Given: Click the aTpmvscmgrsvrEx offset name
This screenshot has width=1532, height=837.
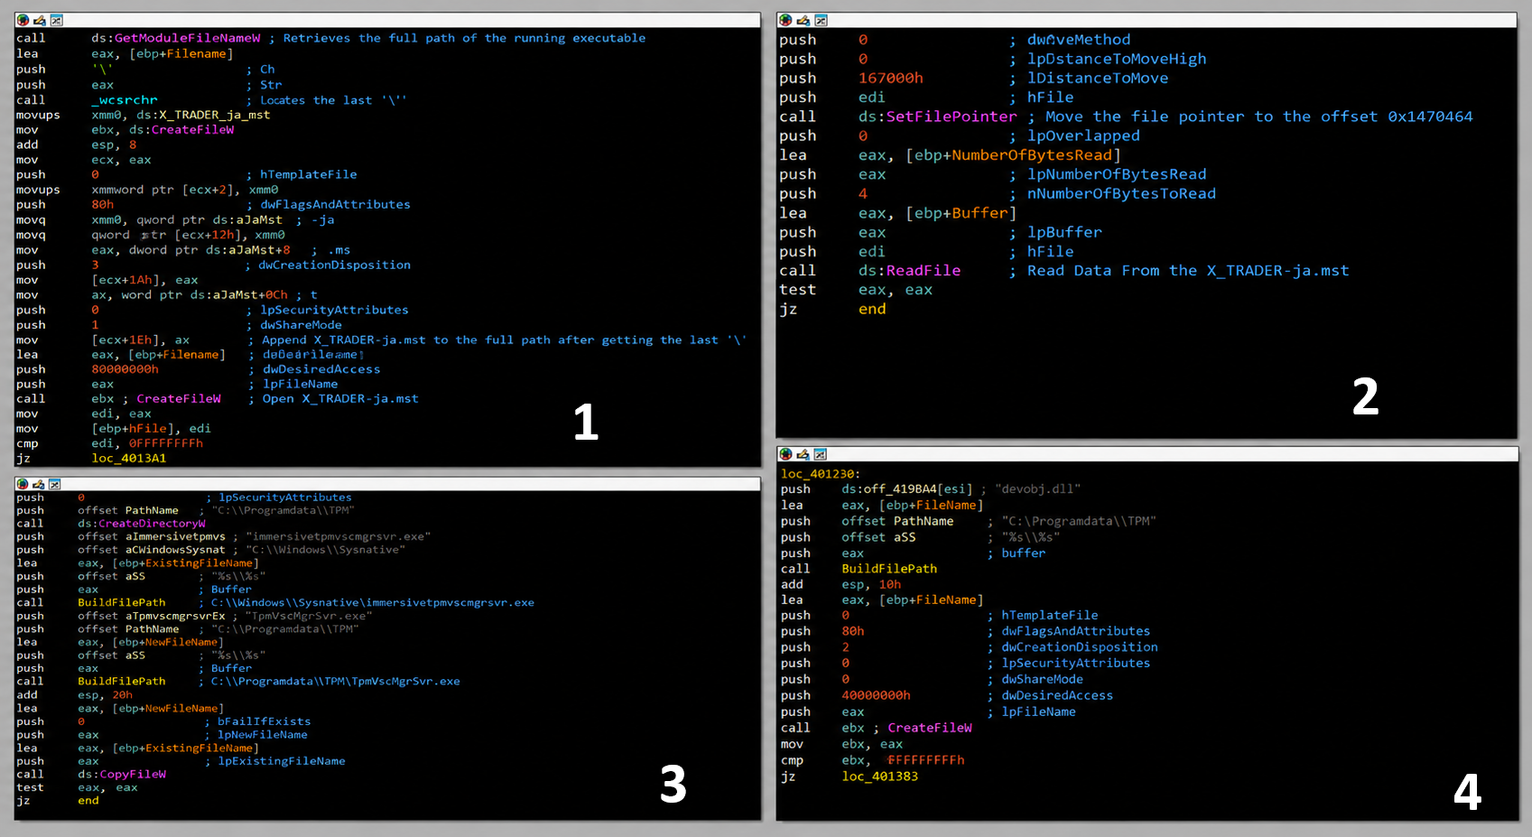Looking at the screenshot, I should (x=175, y=616).
